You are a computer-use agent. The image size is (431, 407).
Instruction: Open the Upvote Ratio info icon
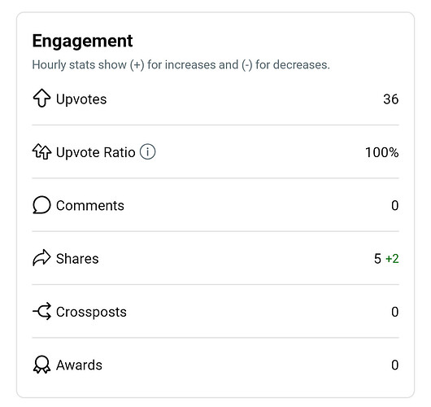point(148,151)
